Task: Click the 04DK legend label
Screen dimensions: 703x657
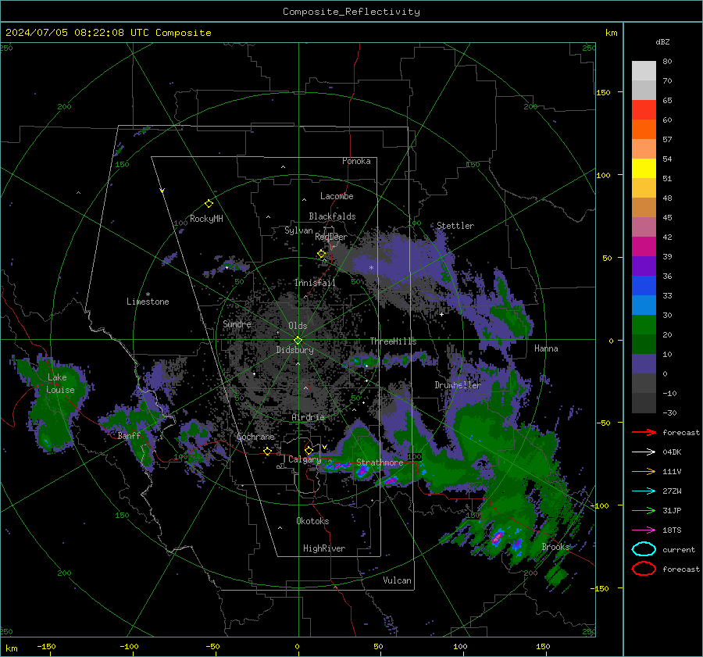Action: pyautogui.click(x=672, y=452)
